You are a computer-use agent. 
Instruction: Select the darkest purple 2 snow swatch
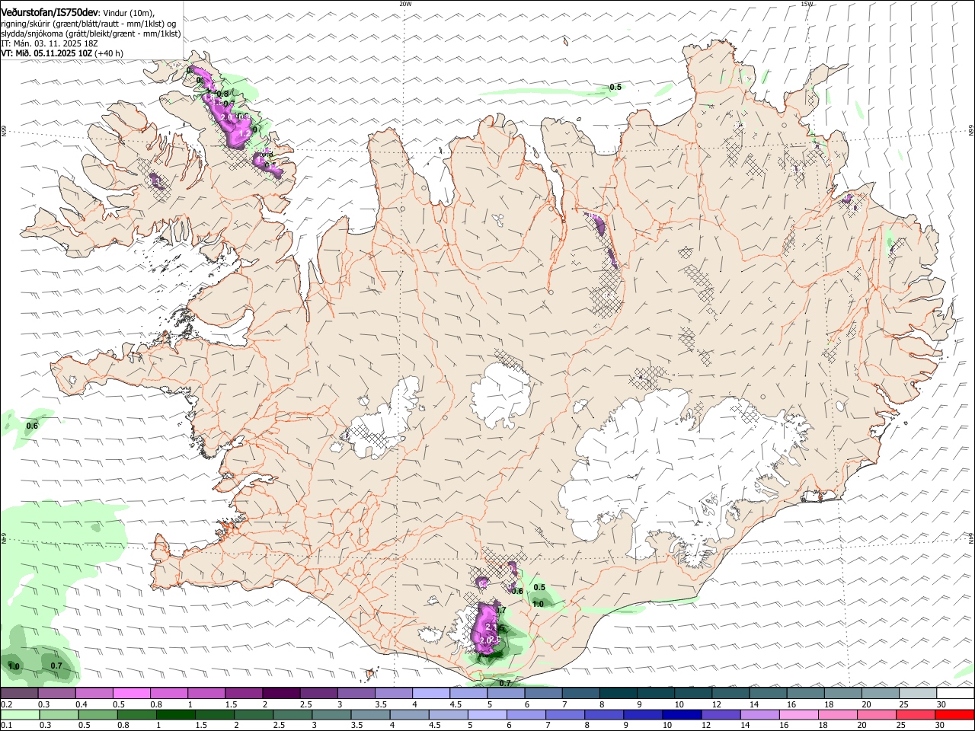tap(281, 693)
